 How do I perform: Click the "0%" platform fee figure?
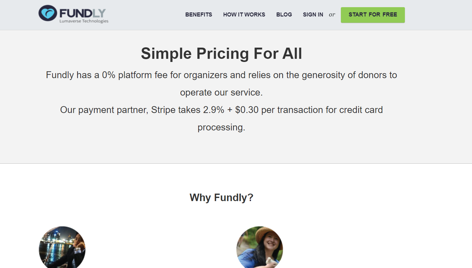[x=109, y=75]
